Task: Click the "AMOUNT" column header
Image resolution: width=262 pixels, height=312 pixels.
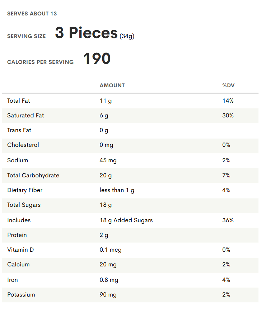Action: point(112,85)
